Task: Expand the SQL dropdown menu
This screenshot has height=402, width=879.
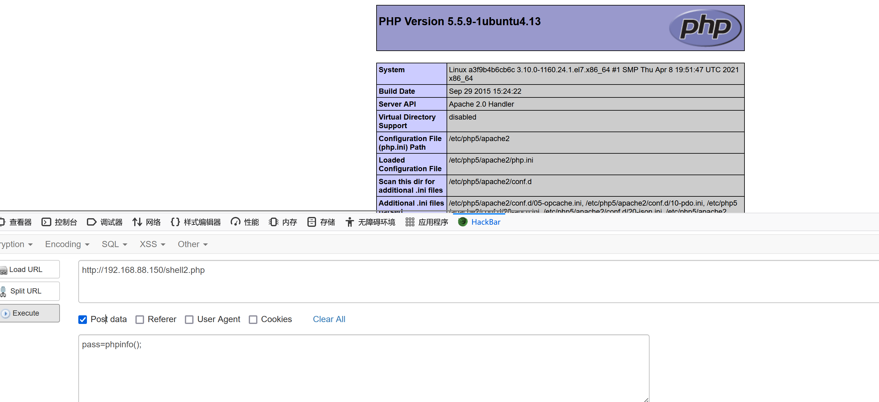Action: [x=114, y=244]
